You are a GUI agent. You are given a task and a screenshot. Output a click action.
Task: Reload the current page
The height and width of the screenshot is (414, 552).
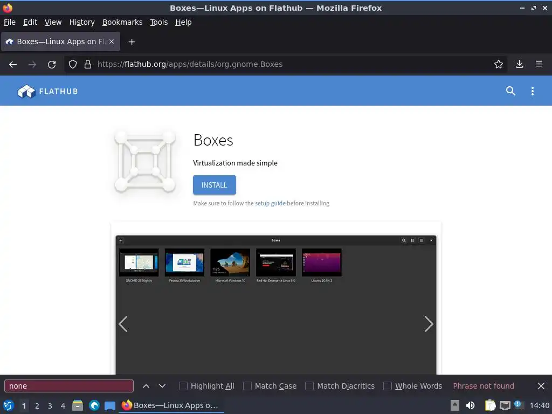point(52,65)
